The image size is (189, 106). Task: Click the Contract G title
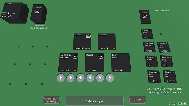point(163,43)
